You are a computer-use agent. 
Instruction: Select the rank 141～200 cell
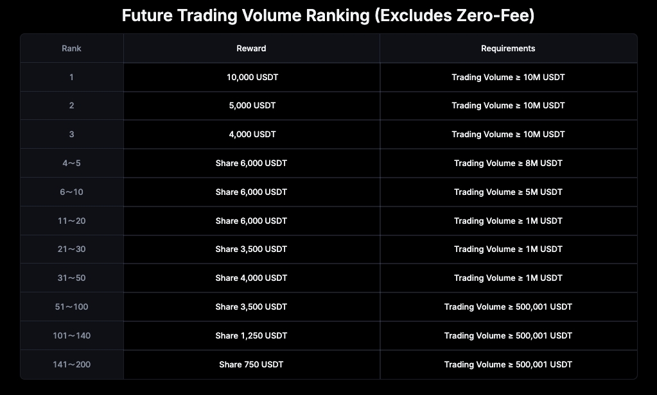pos(71,364)
